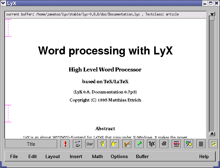Image resolution: width=220 pixels, height=168 pixels.
Task: Click the red double-arrow paragraph spacing icon
Action: (x=176, y=144)
